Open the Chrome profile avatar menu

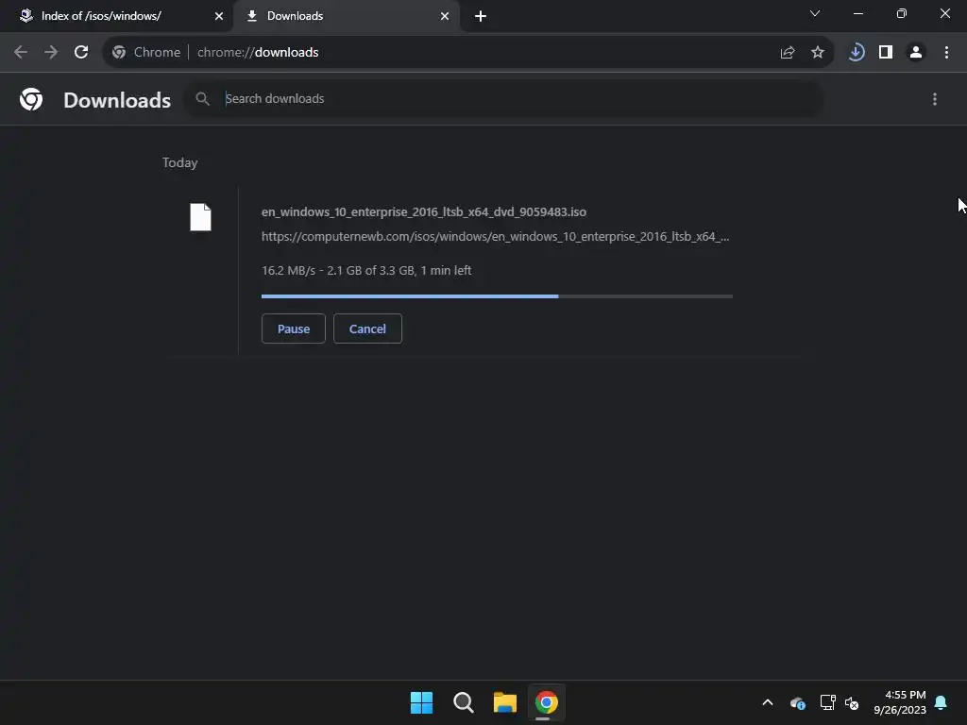pos(916,53)
